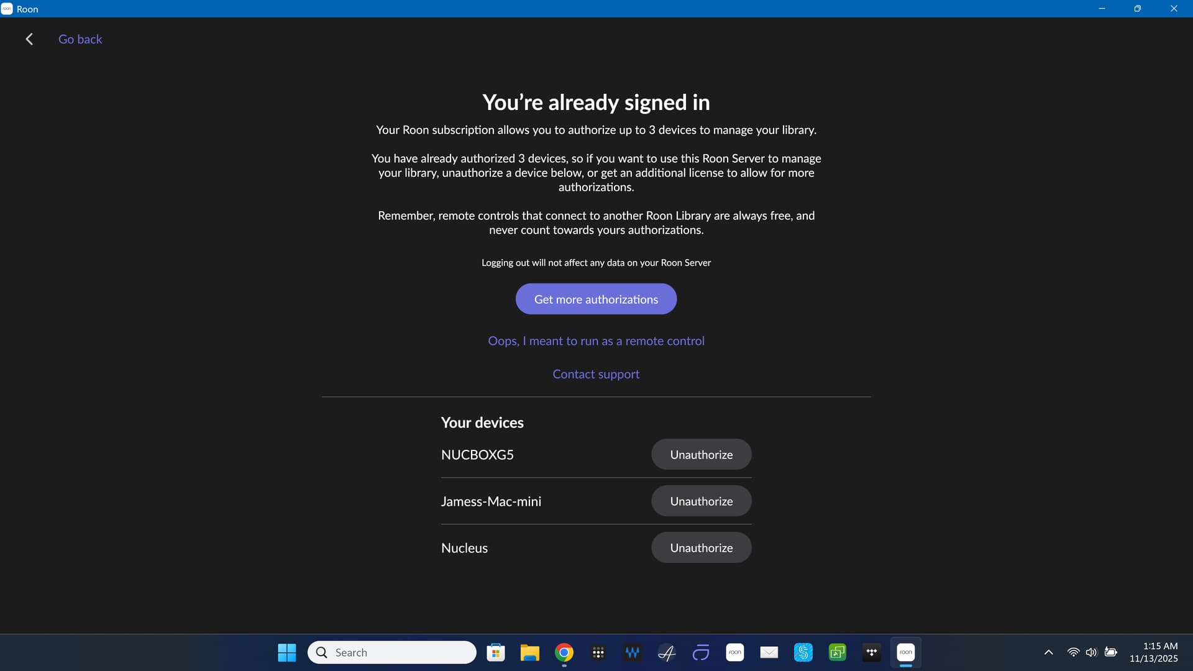
Task: Open Microsoft Store from taskbar
Action: (495, 652)
